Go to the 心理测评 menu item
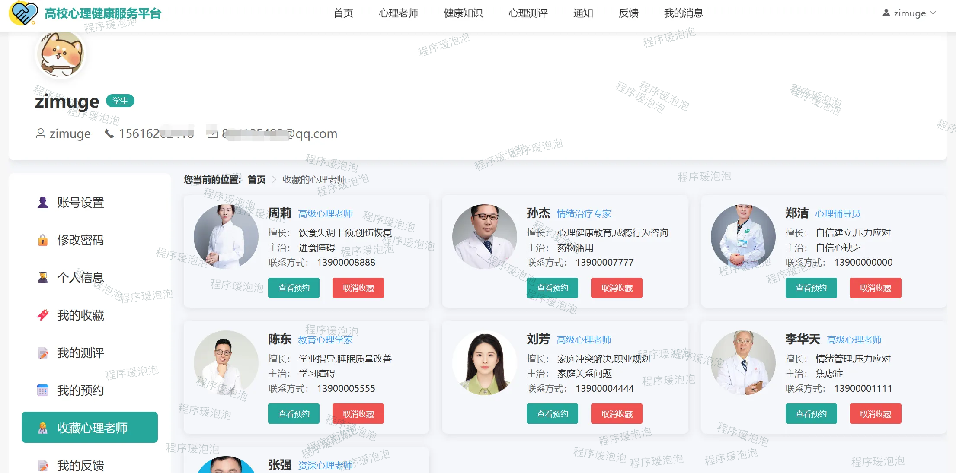 tap(528, 13)
